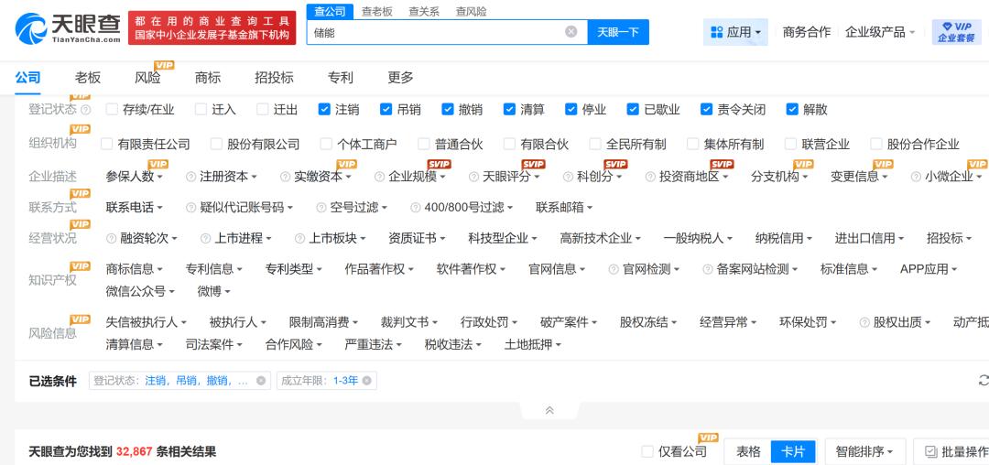Open the 专利 results tab
The width and height of the screenshot is (989, 465).
click(x=341, y=78)
